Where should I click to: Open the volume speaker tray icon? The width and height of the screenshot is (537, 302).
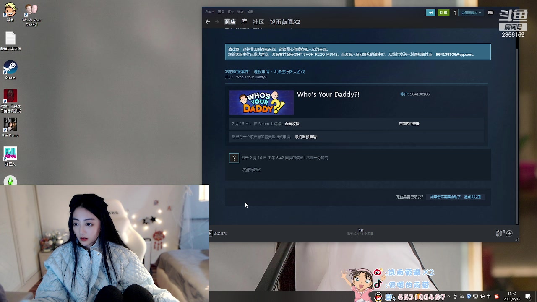(482, 297)
